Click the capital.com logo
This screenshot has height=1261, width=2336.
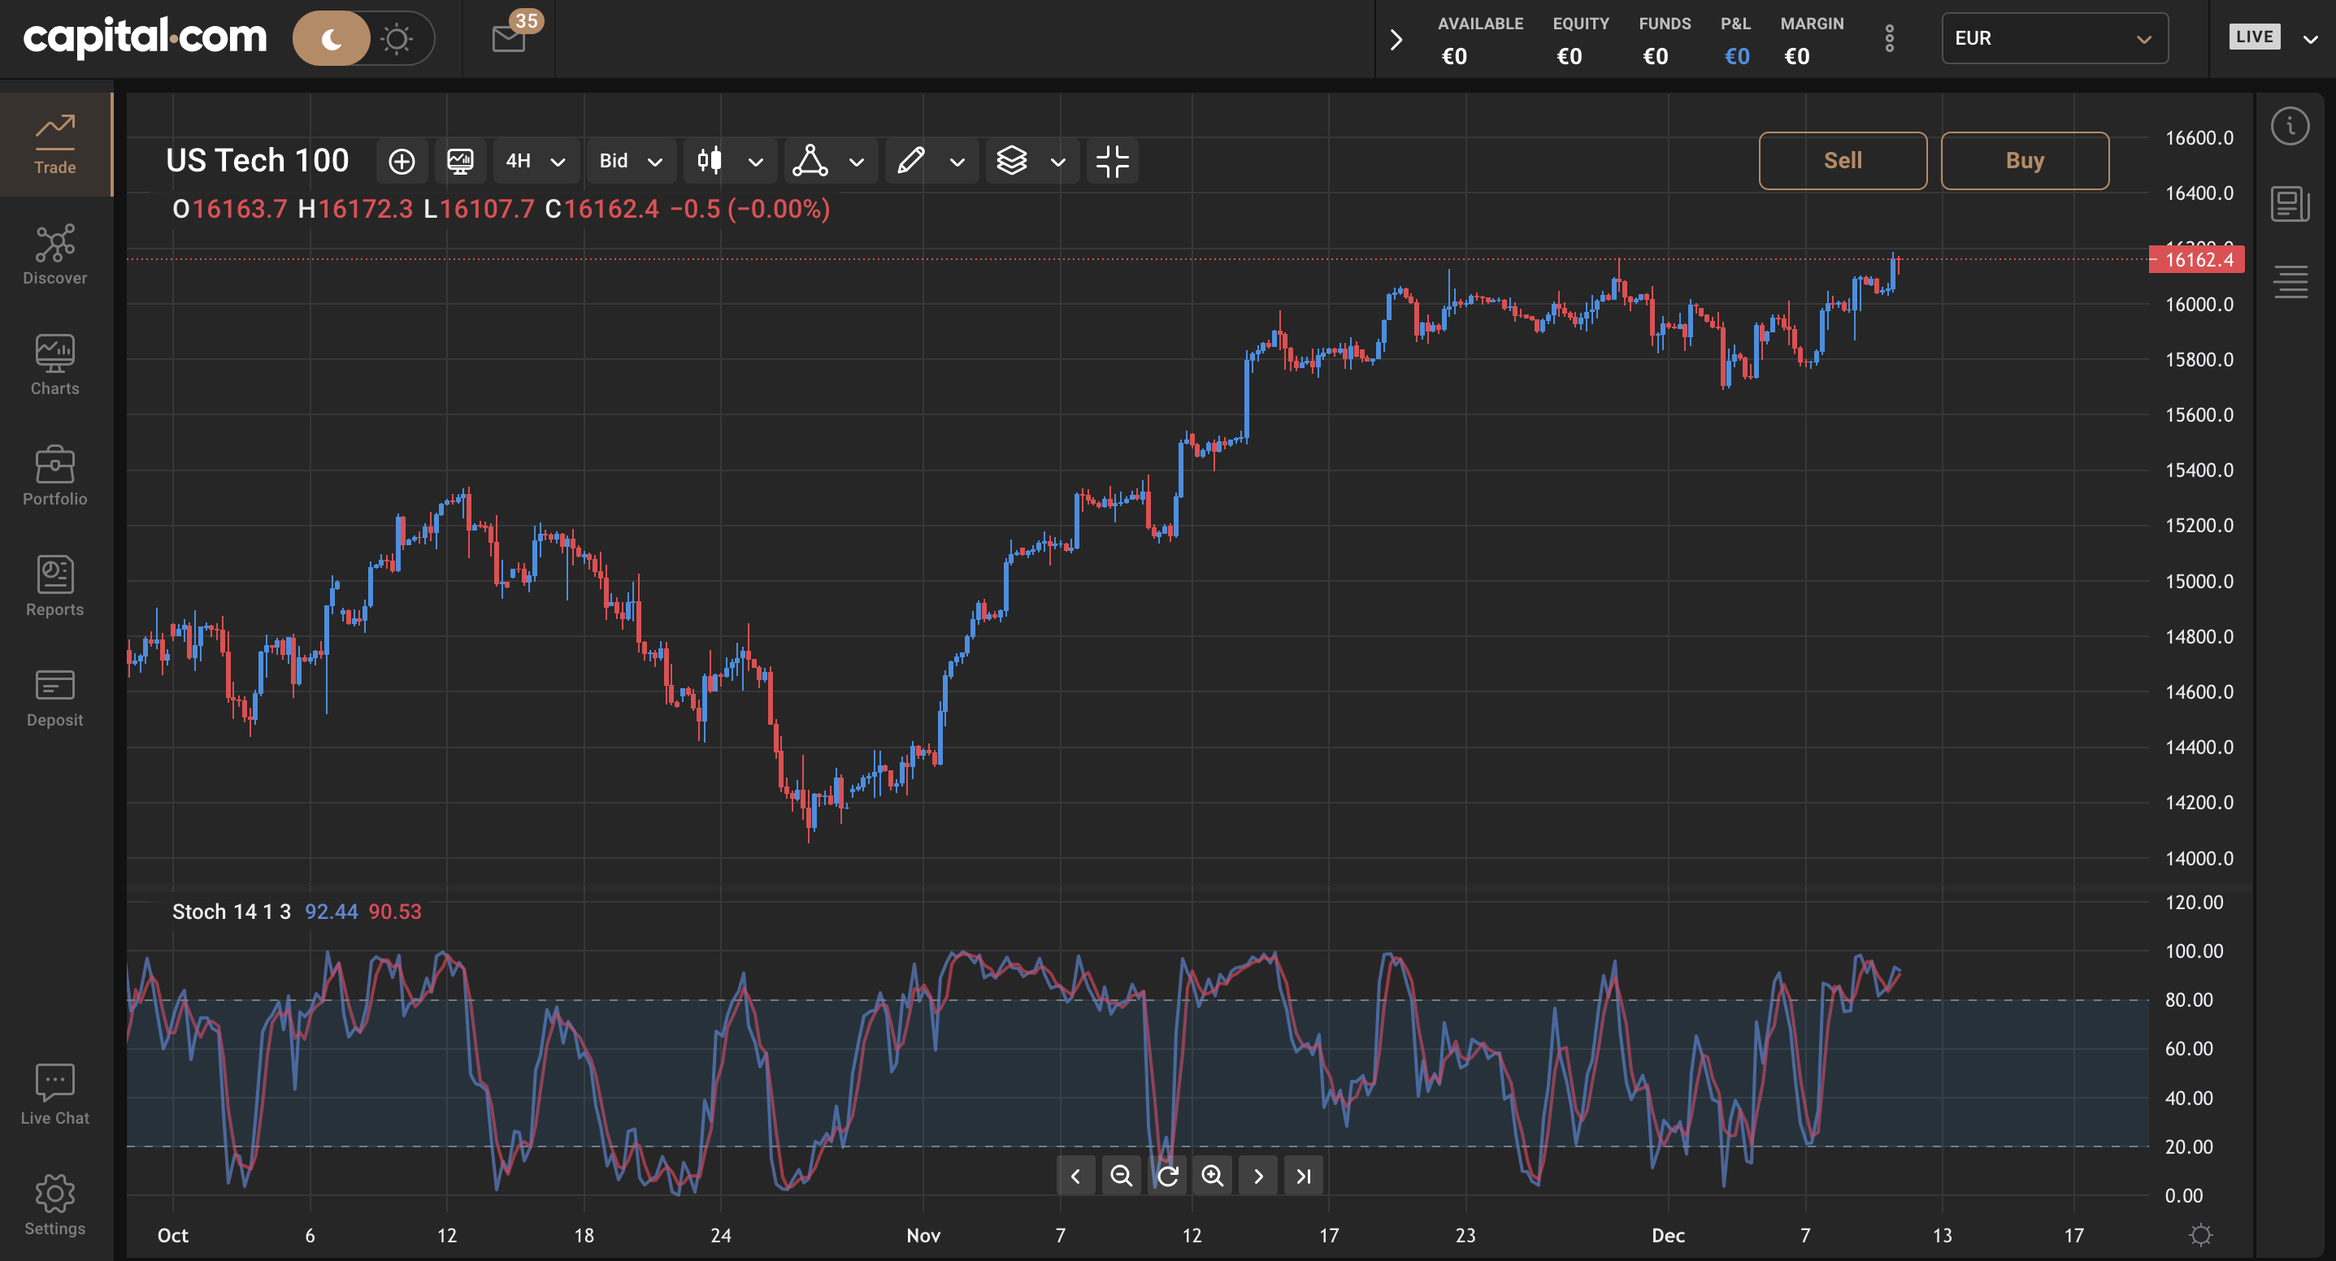coord(145,37)
